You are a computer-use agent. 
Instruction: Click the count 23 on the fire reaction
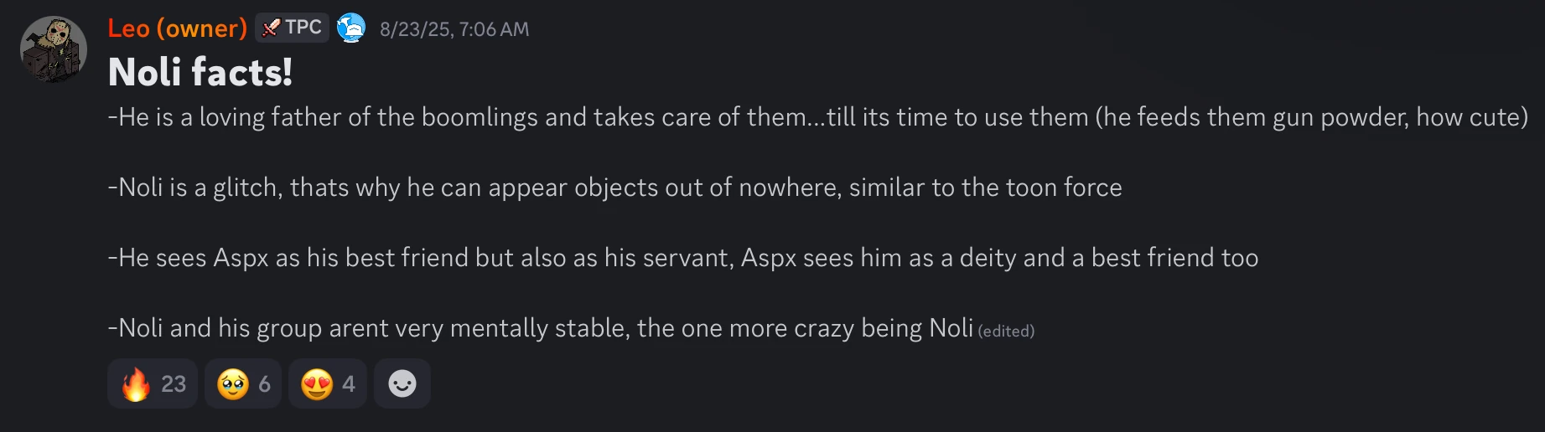click(x=174, y=384)
